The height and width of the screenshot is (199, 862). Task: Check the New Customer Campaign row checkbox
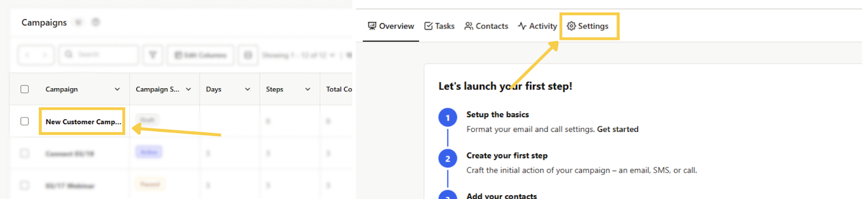pos(25,122)
